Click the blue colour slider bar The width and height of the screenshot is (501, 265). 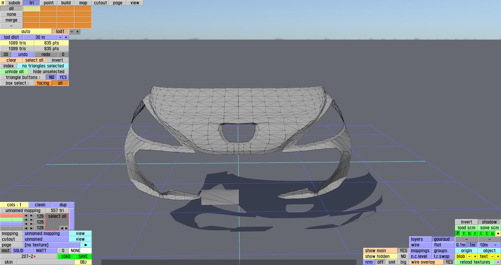(11, 224)
